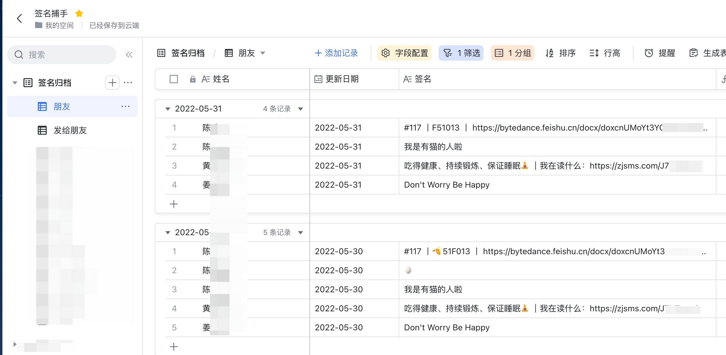This screenshot has height=355, width=726.
Task: Select 吃得健康 signature dated 2022-05-30
Action: point(557,309)
